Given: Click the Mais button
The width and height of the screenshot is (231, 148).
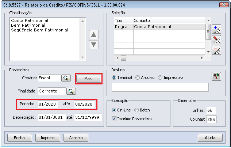Looking at the screenshot, I should click(x=89, y=79).
